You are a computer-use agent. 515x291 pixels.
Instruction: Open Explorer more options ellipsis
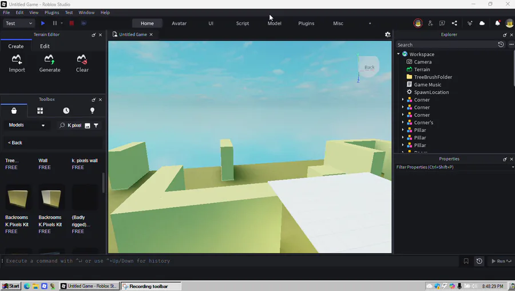coord(511,44)
